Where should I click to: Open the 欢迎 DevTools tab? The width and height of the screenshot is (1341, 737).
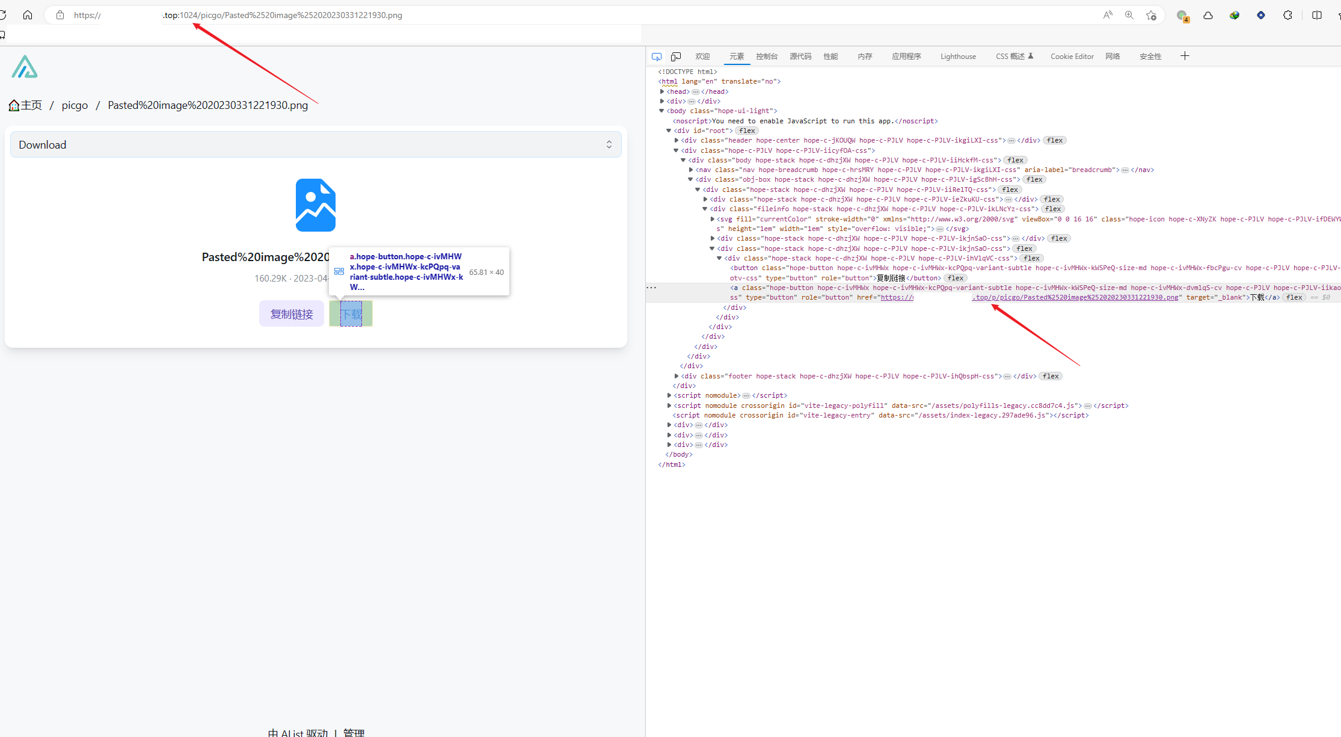[x=702, y=57]
